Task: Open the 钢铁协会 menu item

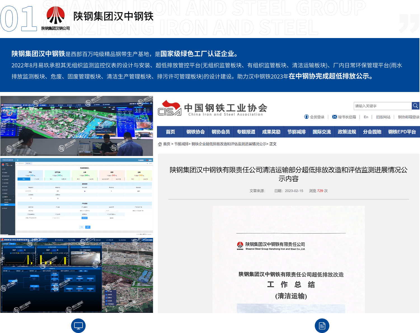Action: point(195,132)
